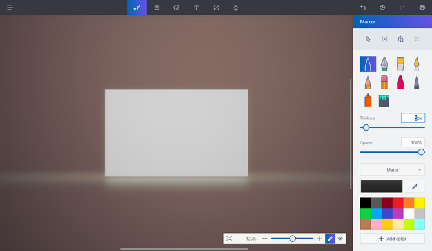Select the Spray can tool
Image resolution: width=432 pixels, height=251 pixels.
[368, 100]
